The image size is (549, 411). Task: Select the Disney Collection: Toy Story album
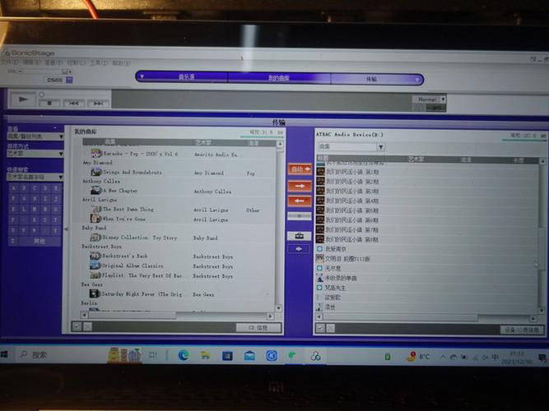[x=140, y=238]
